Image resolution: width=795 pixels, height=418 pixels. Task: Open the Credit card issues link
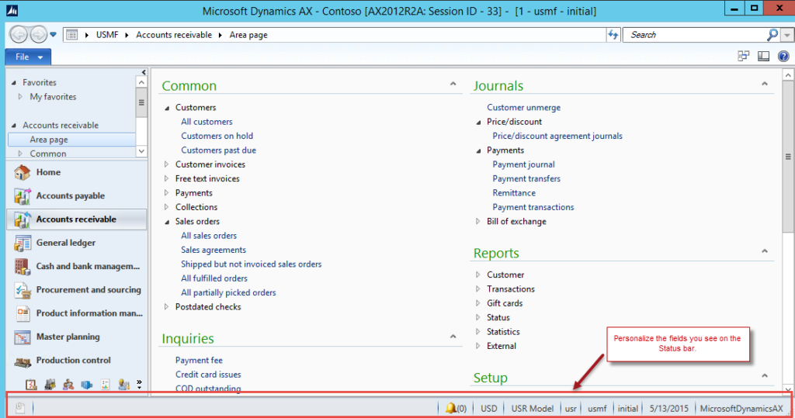point(208,375)
